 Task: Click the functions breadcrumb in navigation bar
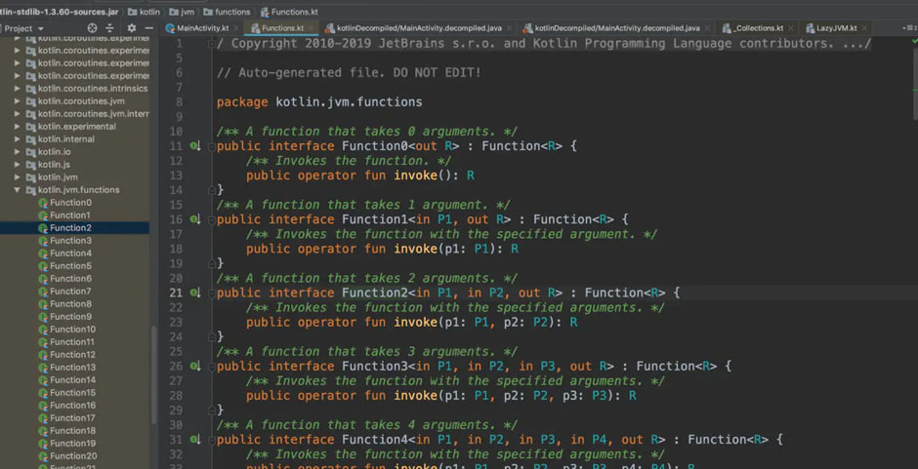coord(232,12)
